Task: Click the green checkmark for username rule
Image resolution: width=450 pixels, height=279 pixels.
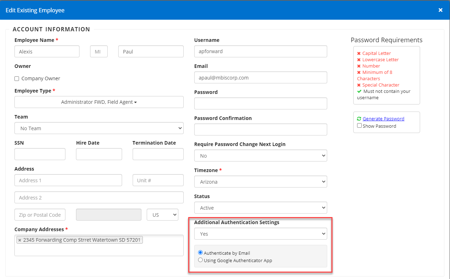Action: [359, 91]
